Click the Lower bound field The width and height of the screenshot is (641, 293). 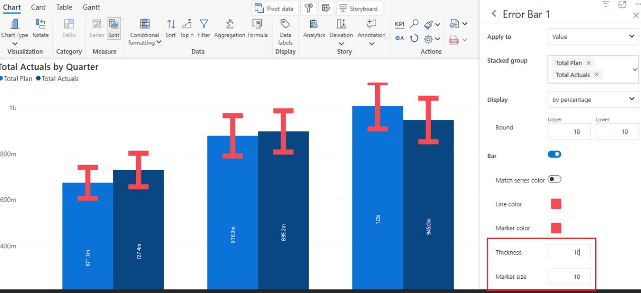[617, 131]
